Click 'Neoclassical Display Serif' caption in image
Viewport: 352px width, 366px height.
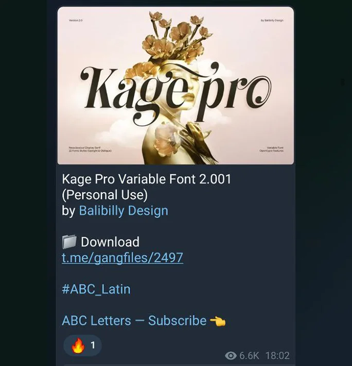84,148
